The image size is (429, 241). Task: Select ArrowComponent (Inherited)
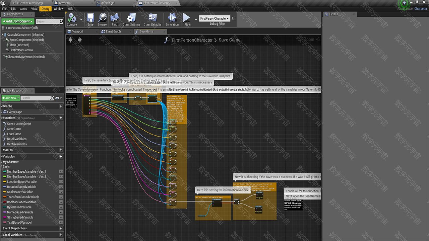pyautogui.click(x=26, y=40)
